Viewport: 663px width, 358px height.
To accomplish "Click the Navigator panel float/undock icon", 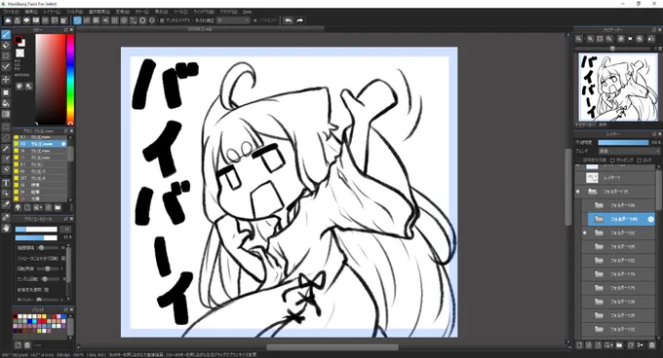I will tap(654, 30).
